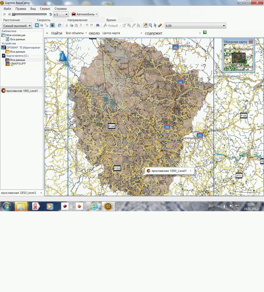Screen dimensions: 264x292
Task: Close the Обзорная карта overview panel
Action: (x=251, y=42)
